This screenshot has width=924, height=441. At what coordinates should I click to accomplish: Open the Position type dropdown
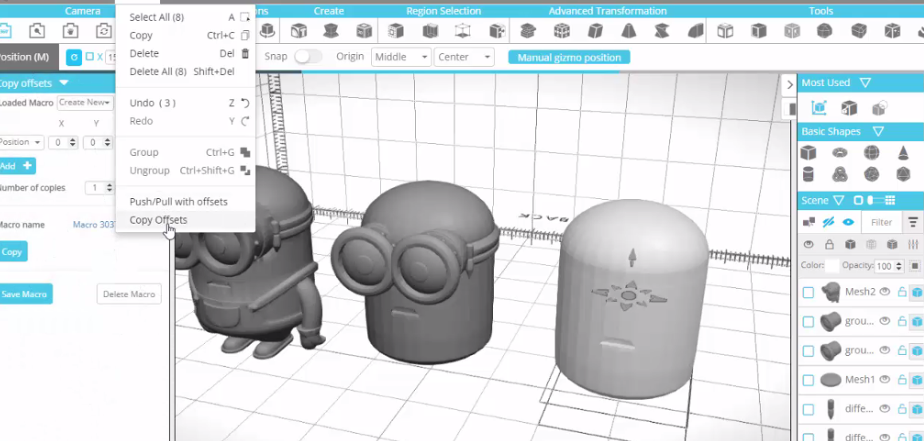22,142
